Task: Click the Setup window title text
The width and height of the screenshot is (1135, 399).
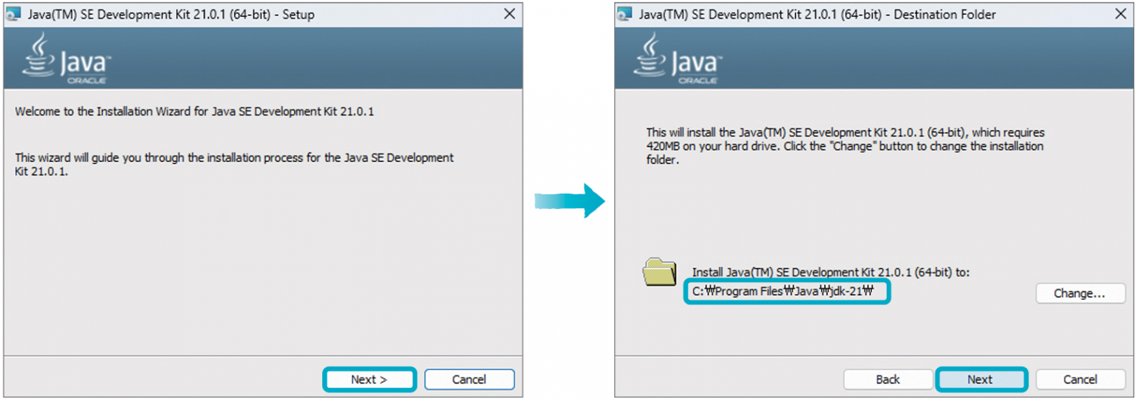Action: tap(171, 14)
